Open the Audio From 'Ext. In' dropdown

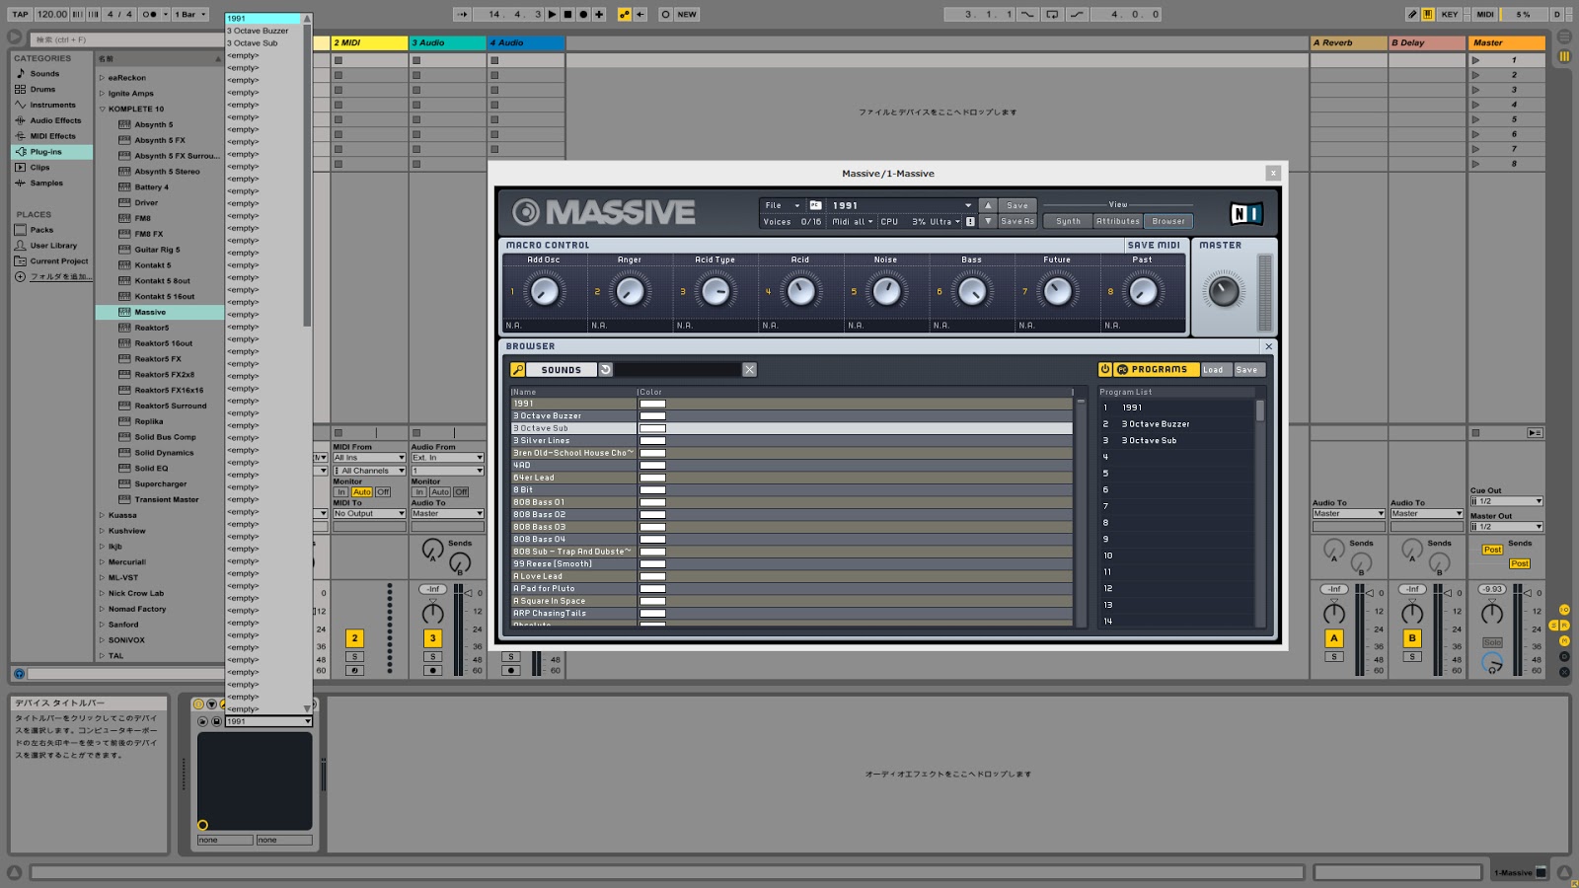[447, 458]
